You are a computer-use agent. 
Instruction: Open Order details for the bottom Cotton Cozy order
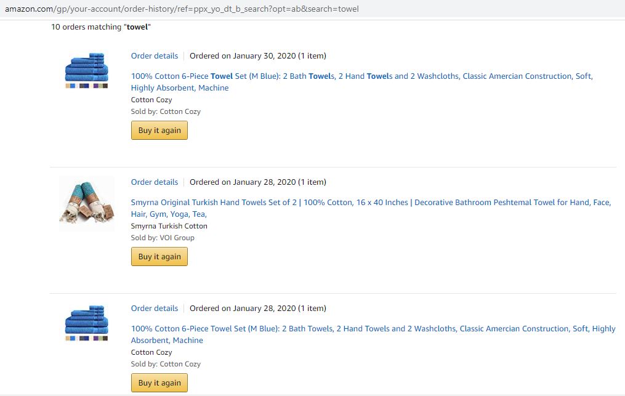click(155, 308)
